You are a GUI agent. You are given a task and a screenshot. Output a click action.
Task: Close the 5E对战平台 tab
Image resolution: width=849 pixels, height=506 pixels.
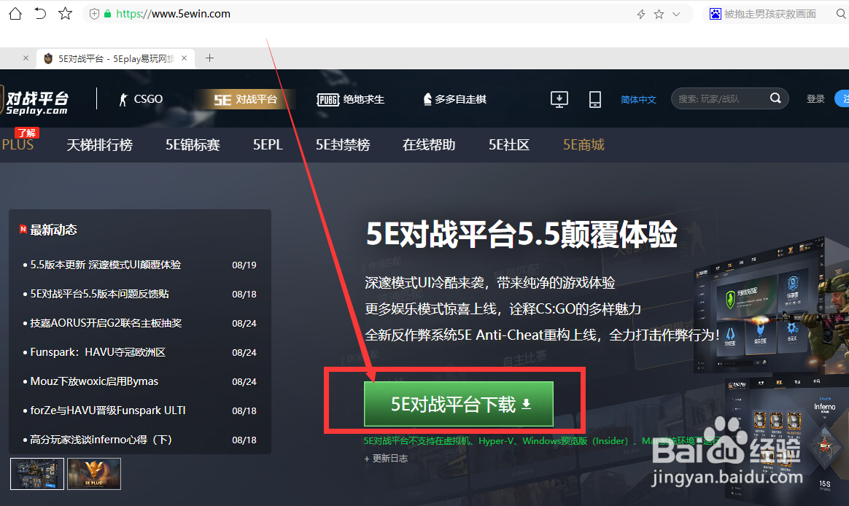coord(184,58)
